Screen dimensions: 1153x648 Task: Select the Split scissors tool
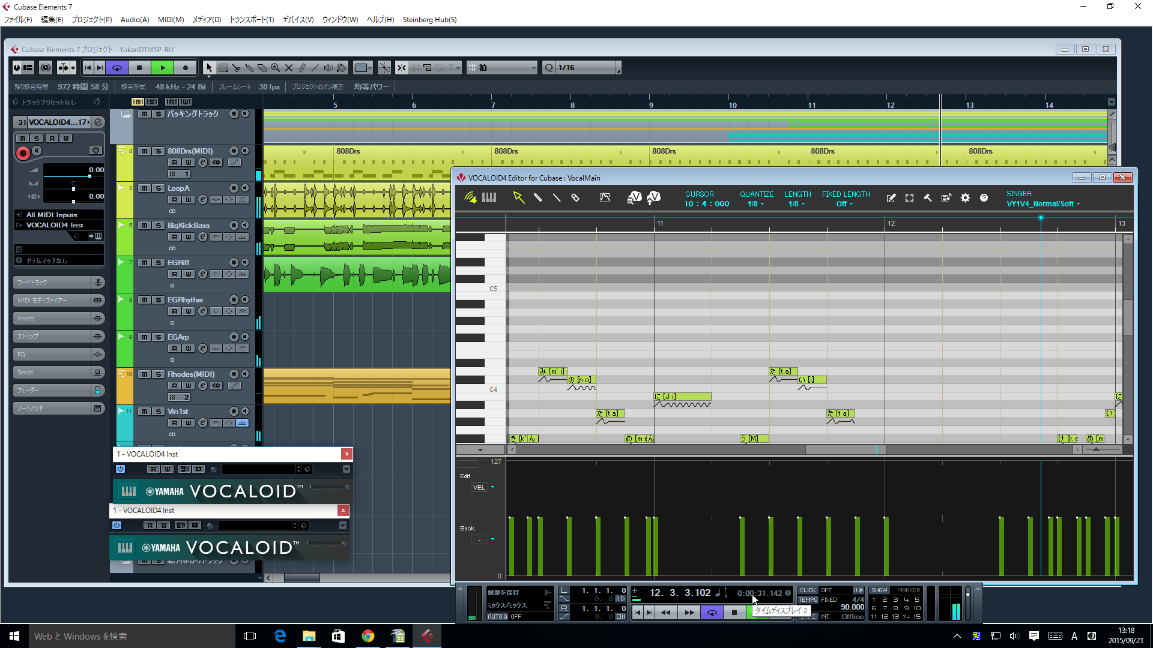236,68
